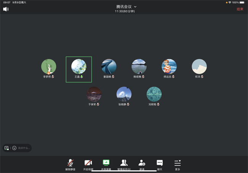This screenshot has height=173, width=248.
Task: Toggle the on-screen chat bubble display icon
Action: pos(6,148)
